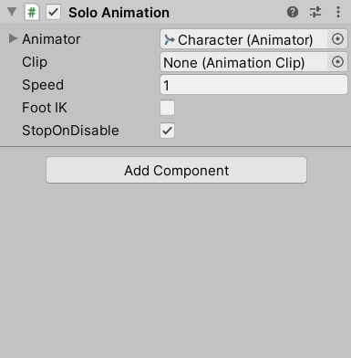Image resolution: width=351 pixels, height=358 pixels.
Task: Click the StopOnDisable property label
Action: (x=70, y=131)
